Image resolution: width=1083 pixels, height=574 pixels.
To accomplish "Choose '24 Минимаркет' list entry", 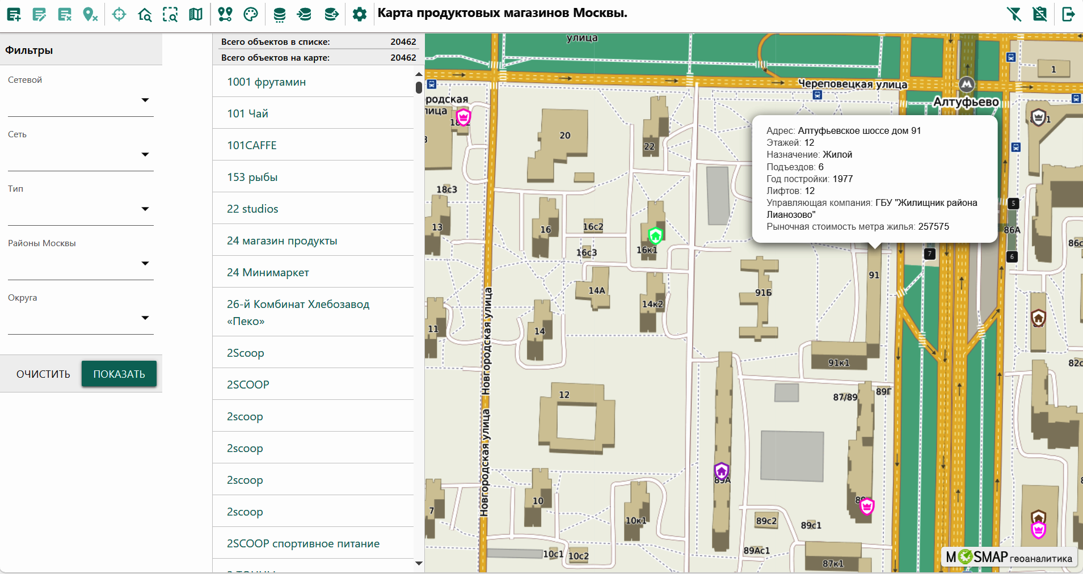I will (x=268, y=272).
